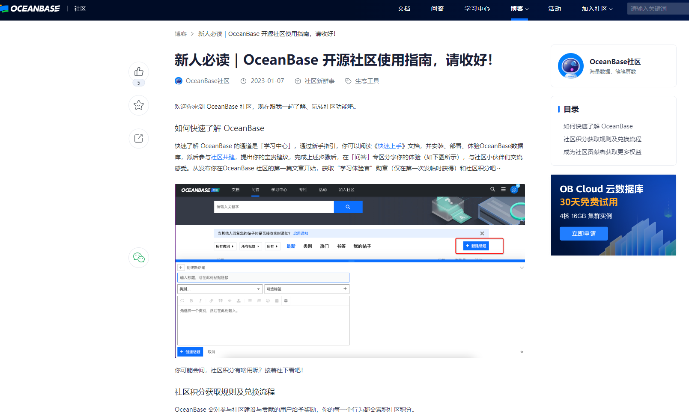Click the 社区共建 link
The image size is (689, 419).
click(x=223, y=157)
